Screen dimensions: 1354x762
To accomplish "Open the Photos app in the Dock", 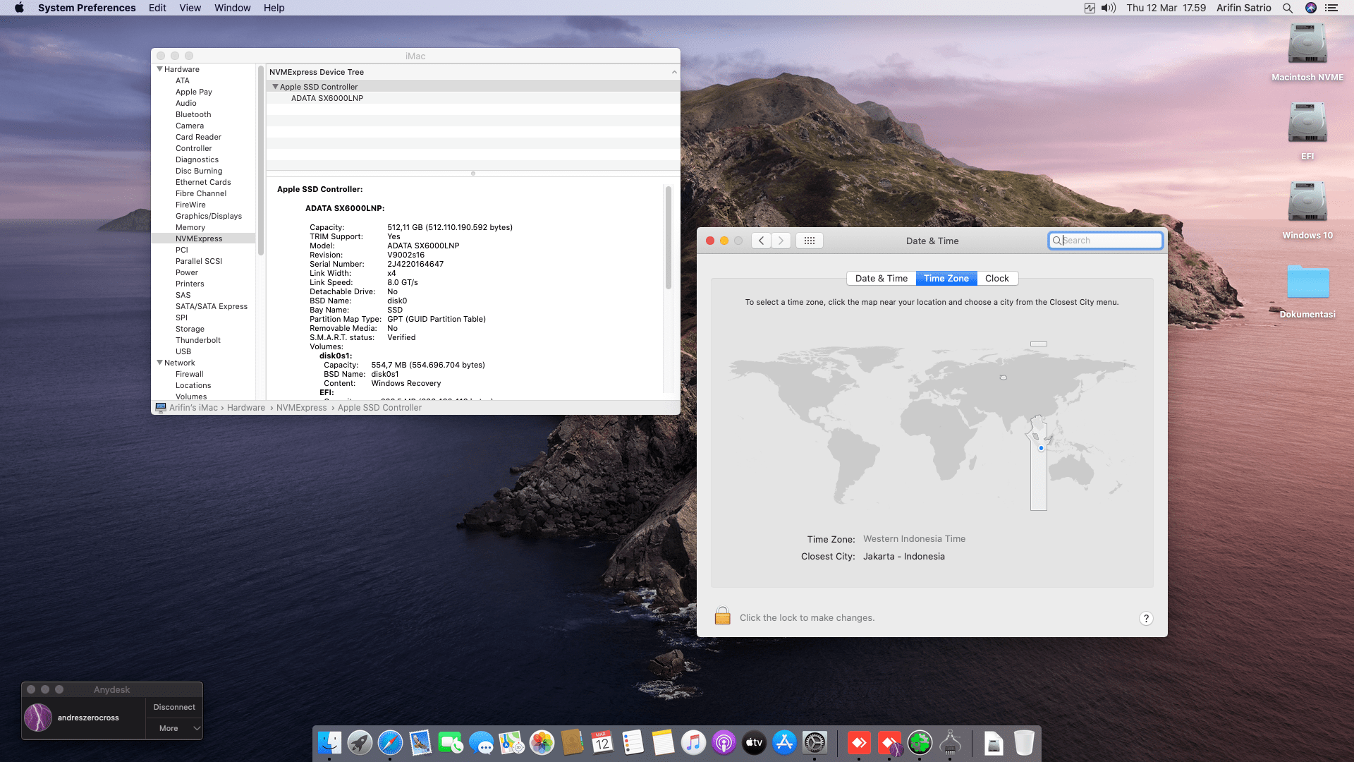I will pyautogui.click(x=542, y=742).
